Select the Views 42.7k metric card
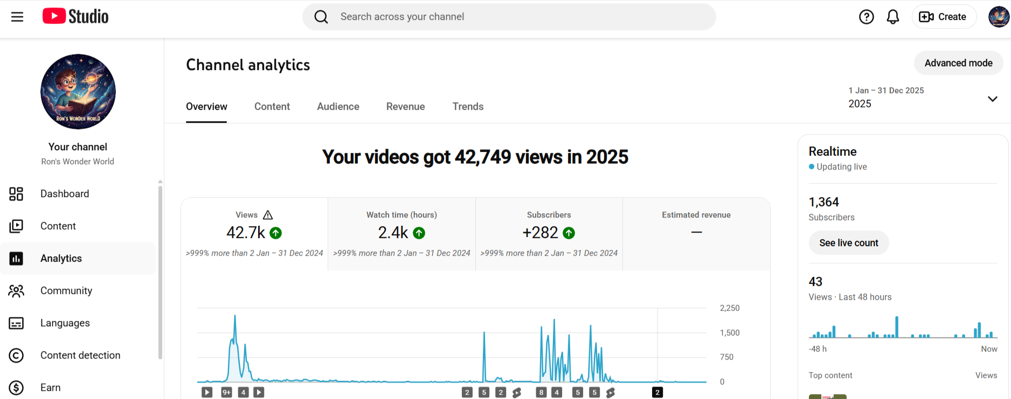The height and width of the screenshot is (399, 1011). [254, 234]
